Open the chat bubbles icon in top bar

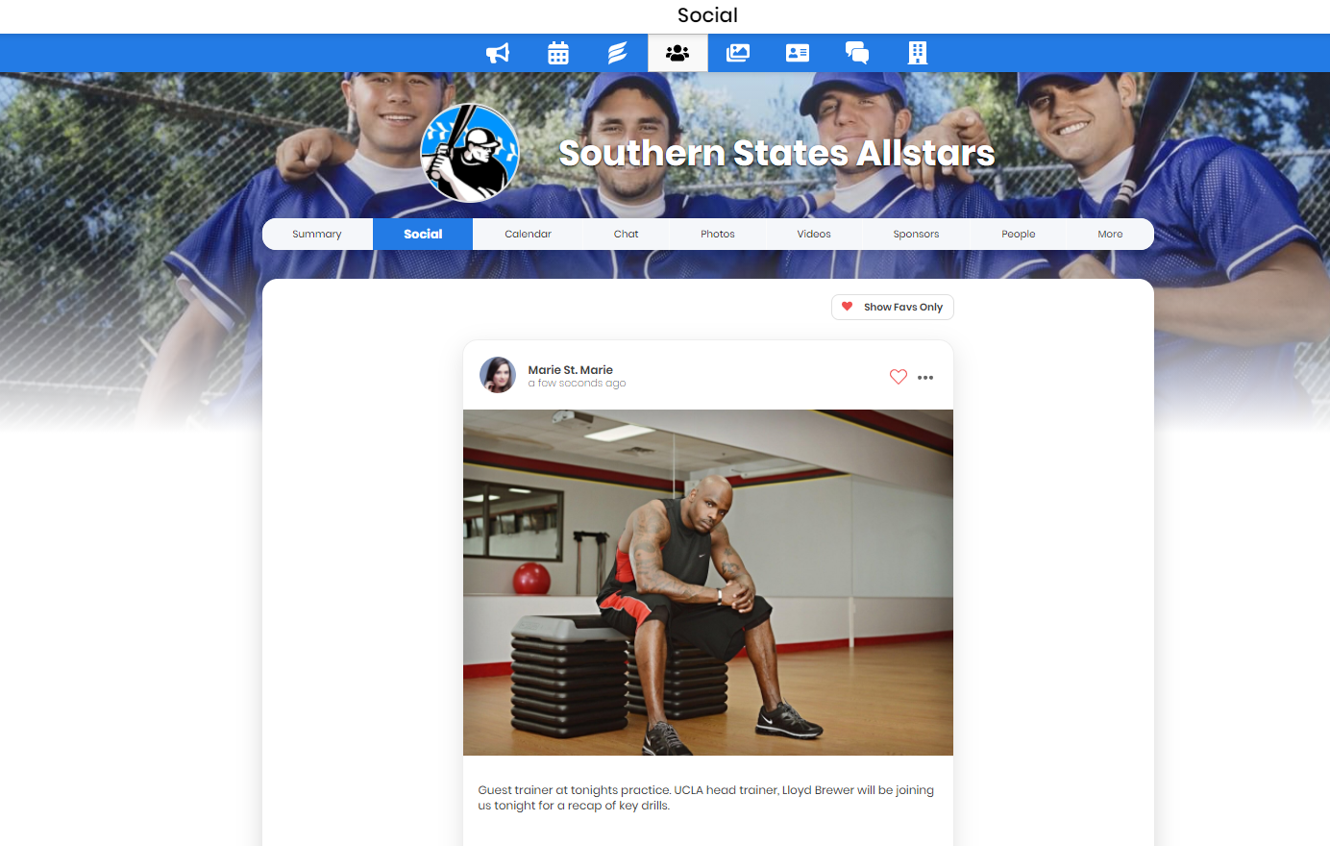857,53
